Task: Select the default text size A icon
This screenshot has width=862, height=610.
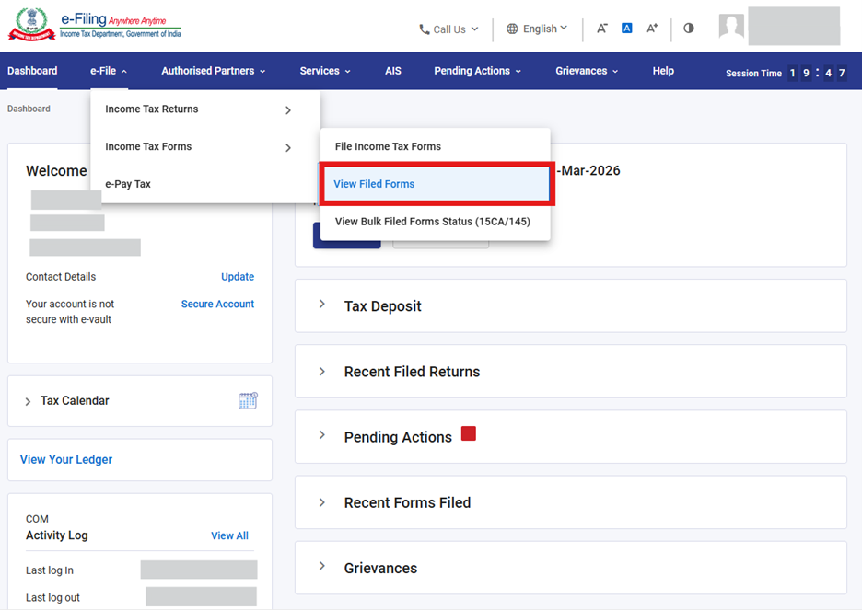Action: tap(626, 29)
